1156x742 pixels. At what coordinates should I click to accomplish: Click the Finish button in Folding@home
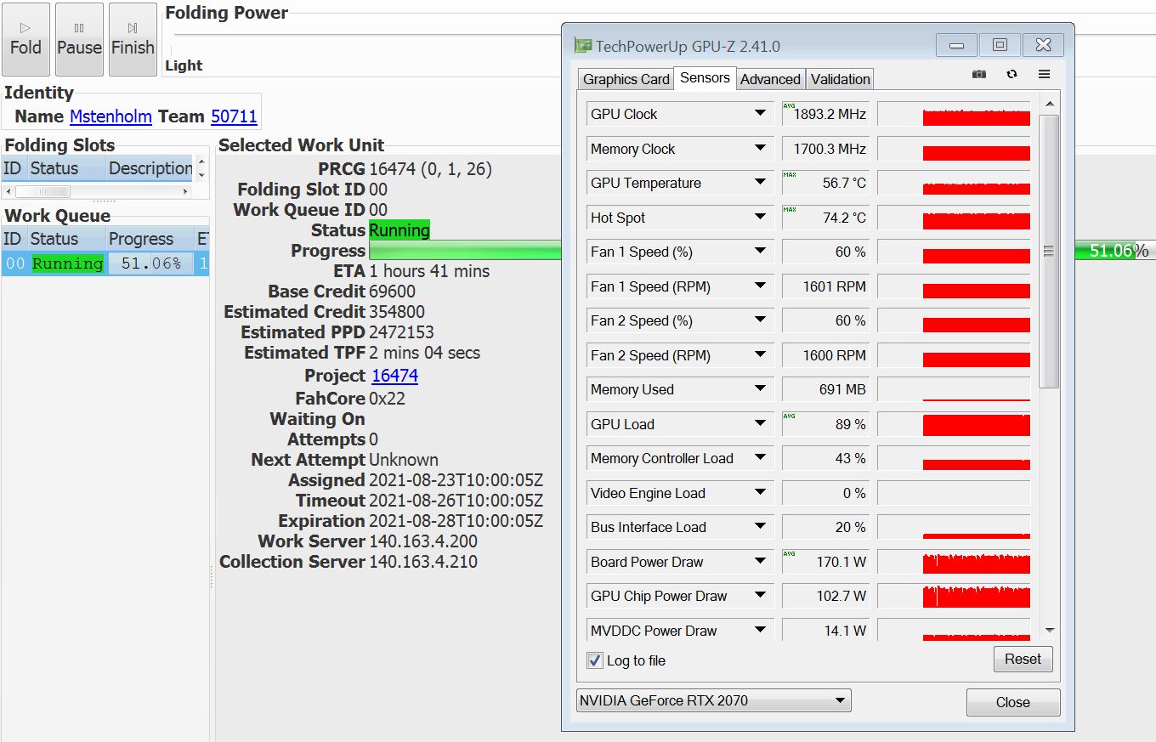pyautogui.click(x=133, y=39)
